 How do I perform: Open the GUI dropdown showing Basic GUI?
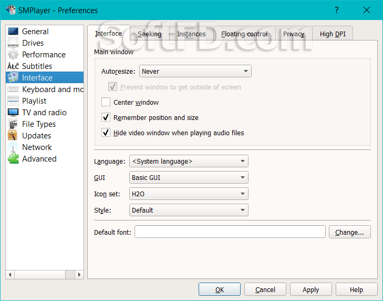[189, 177]
